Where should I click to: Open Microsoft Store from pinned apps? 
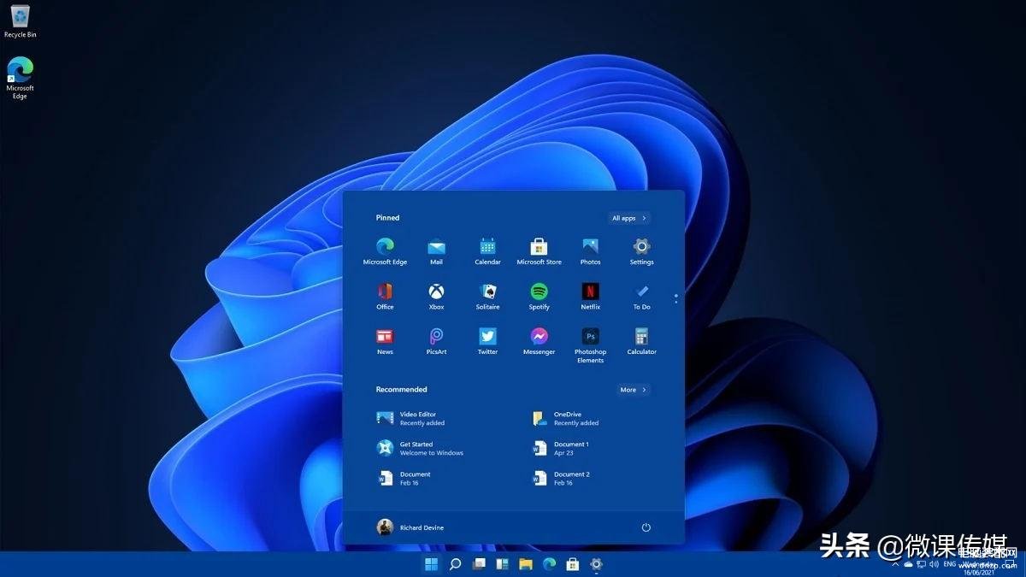pos(539,251)
